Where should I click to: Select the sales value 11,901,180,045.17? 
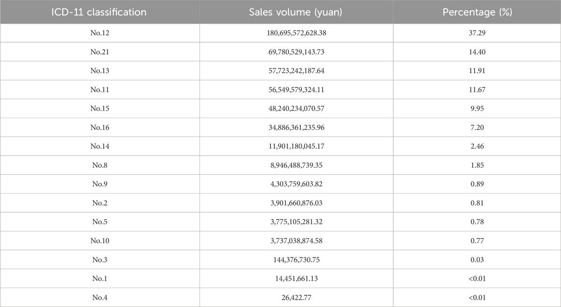point(296,146)
